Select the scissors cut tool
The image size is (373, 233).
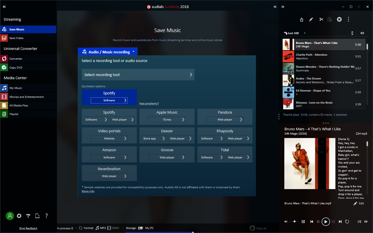pyautogui.click(x=321, y=20)
